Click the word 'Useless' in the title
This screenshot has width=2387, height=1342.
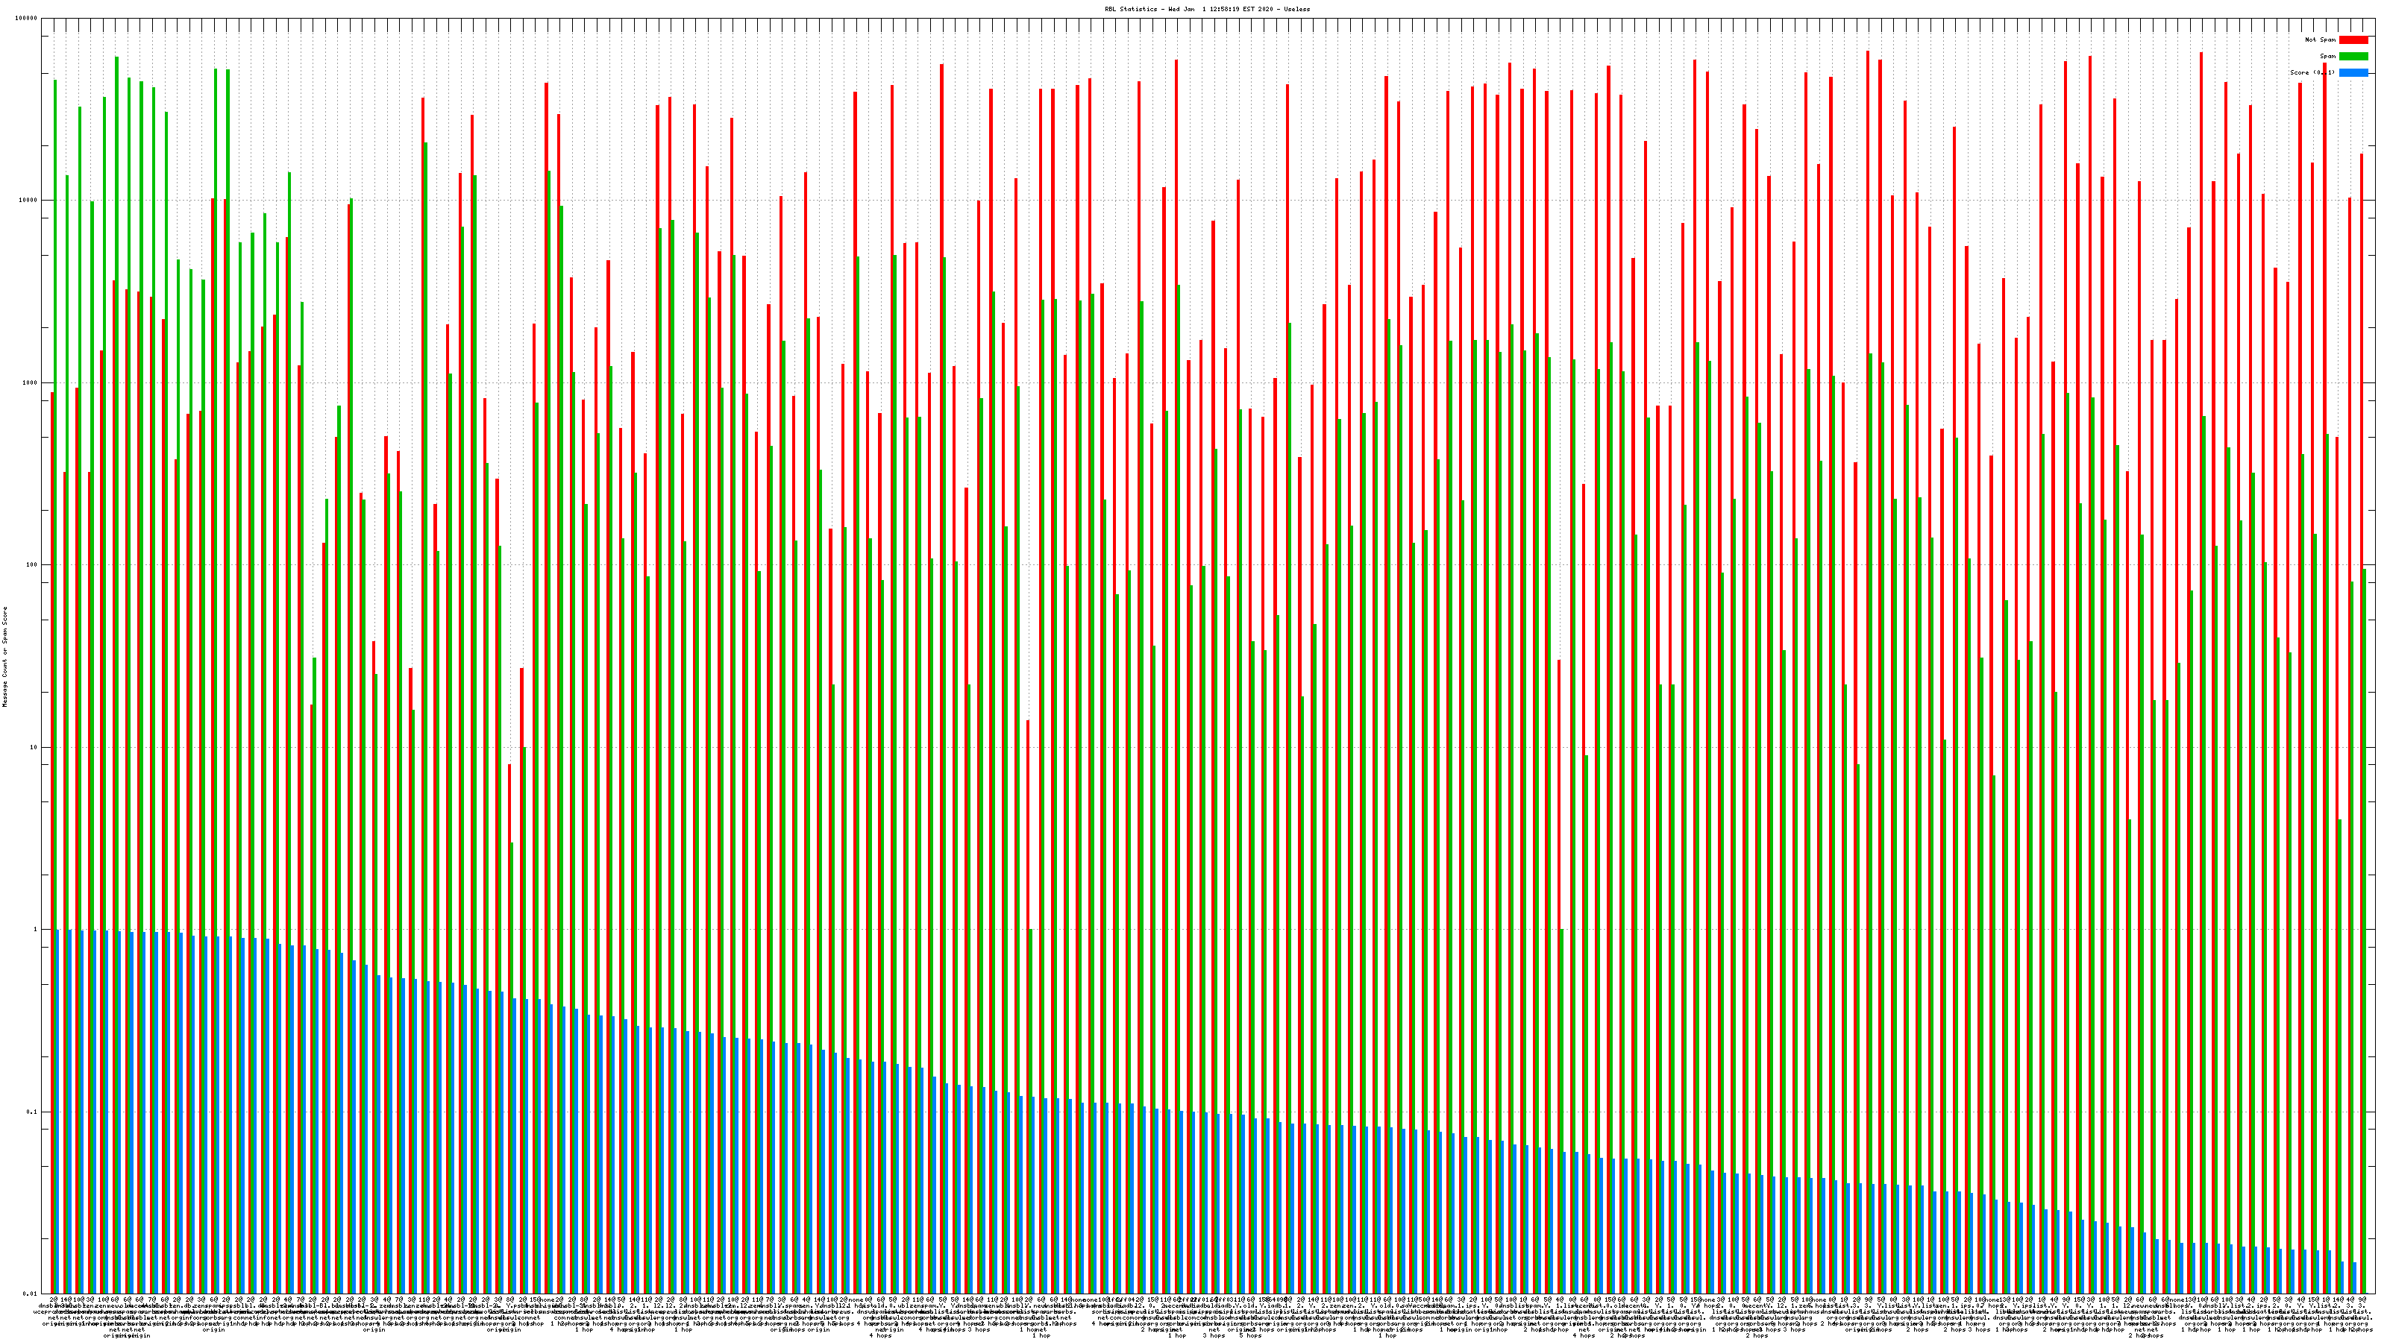point(1297,9)
